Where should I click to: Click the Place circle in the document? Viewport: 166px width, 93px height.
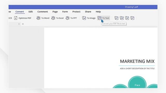pos(137,82)
